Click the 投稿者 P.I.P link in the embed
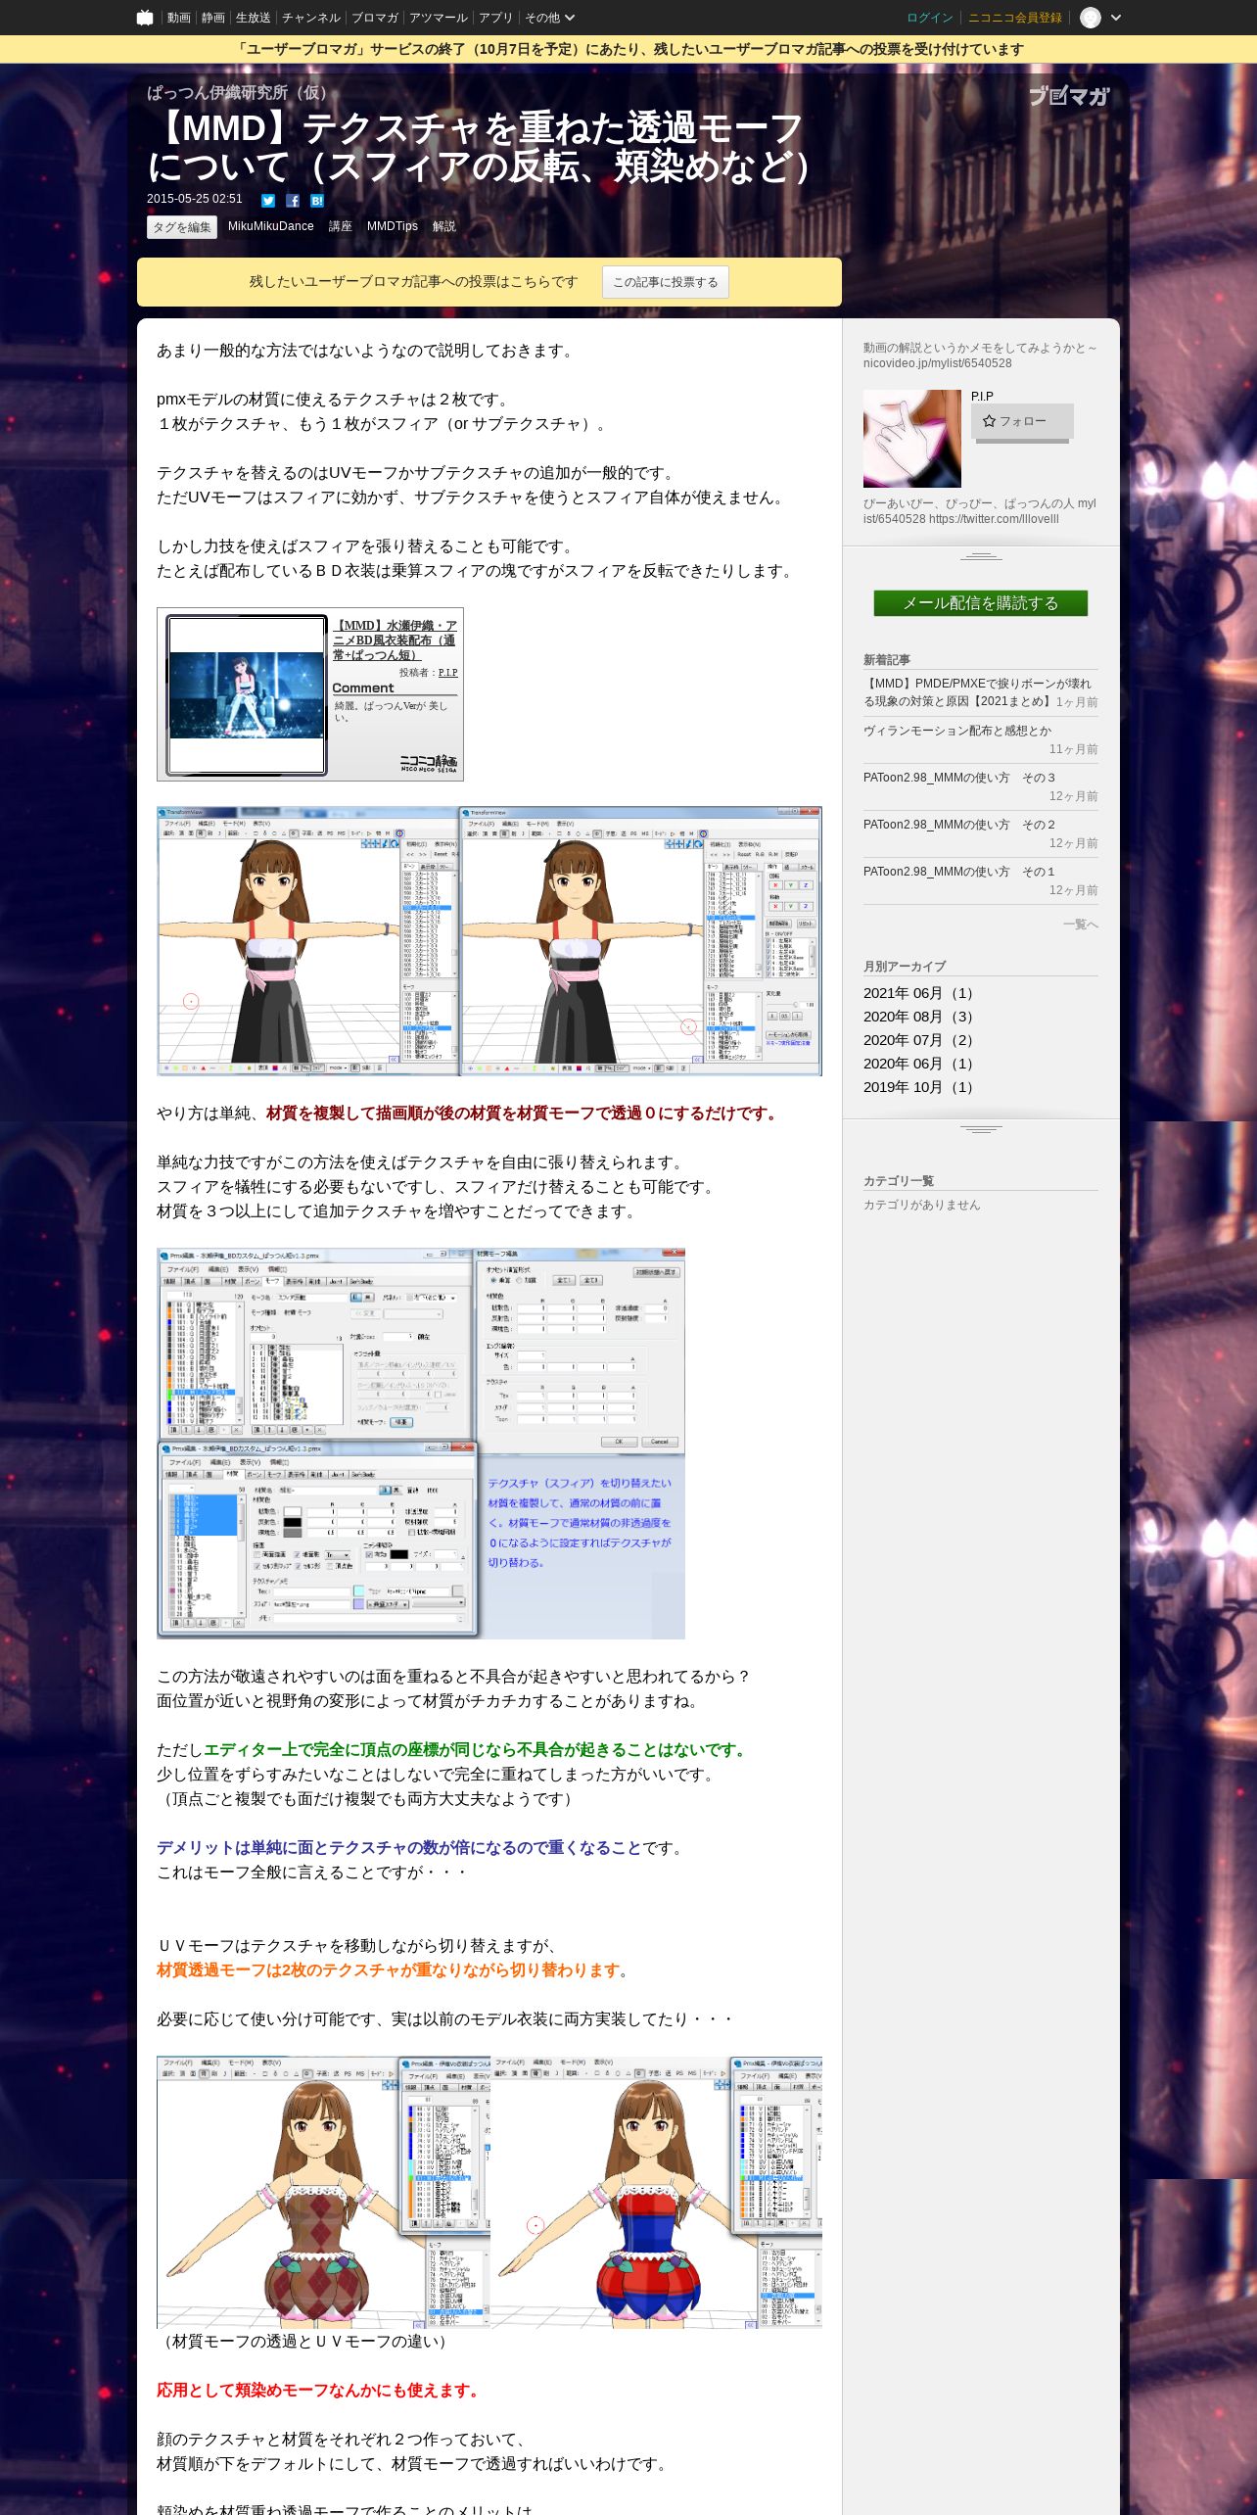This screenshot has height=2515, width=1257. coord(447,673)
